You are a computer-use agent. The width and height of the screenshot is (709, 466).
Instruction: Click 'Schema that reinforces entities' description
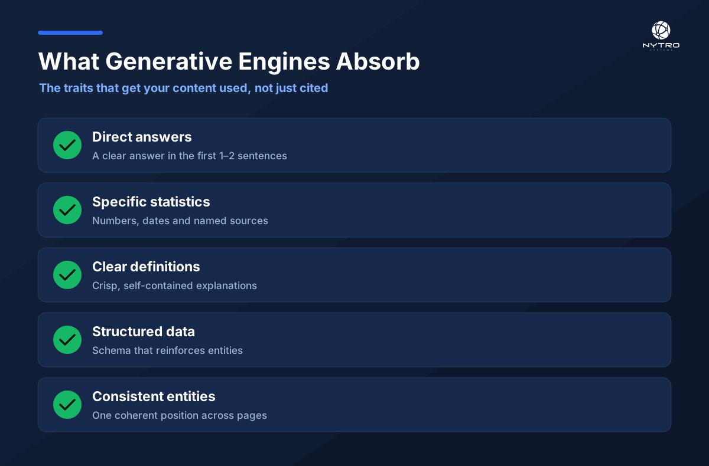[x=167, y=351]
